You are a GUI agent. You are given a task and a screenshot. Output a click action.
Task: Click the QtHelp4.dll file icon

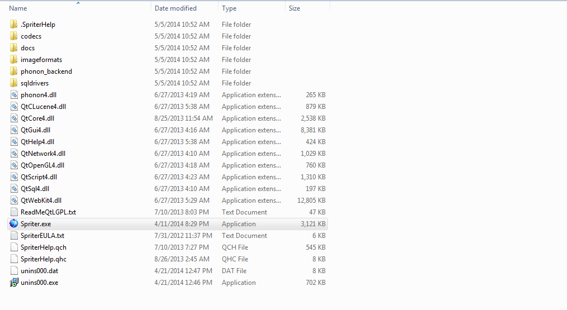tap(14, 142)
